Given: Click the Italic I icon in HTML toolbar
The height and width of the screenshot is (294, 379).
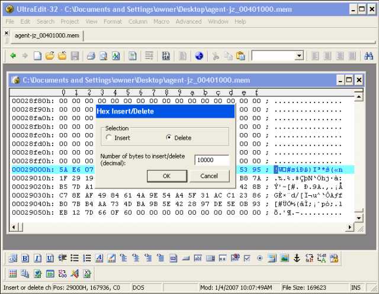Looking at the screenshot, I should click(37, 259).
